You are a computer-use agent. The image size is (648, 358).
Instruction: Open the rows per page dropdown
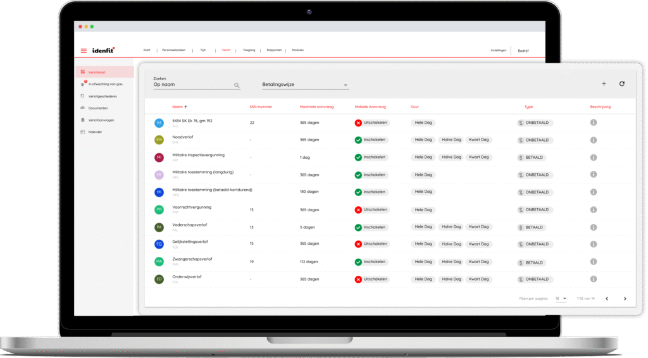click(x=561, y=299)
